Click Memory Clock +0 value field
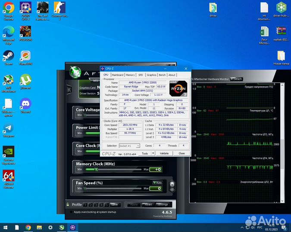Viewport: 291px width, 232px height. point(156,169)
